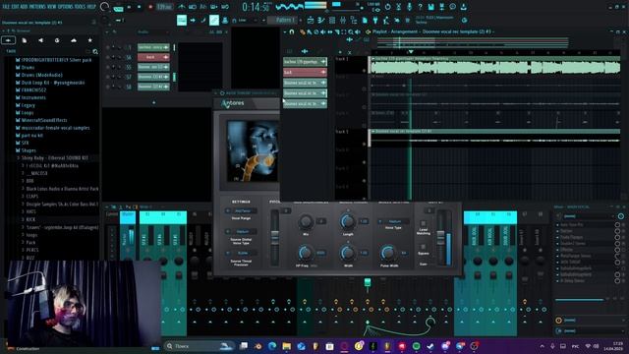Click the browser search magnifier icon
The width and height of the screenshot is (629, 354).
point(95,51)
